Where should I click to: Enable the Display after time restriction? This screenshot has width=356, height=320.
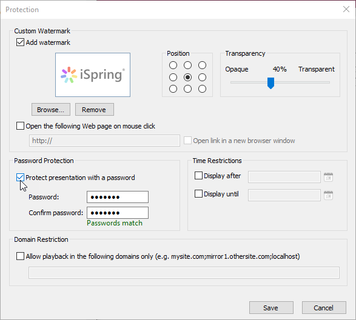click(199, 175)
